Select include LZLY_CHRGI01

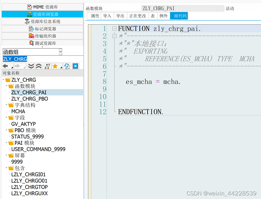[x=28, y=175]
